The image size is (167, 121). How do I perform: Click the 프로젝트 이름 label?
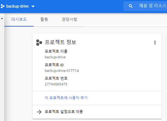[x=56, y=51]
